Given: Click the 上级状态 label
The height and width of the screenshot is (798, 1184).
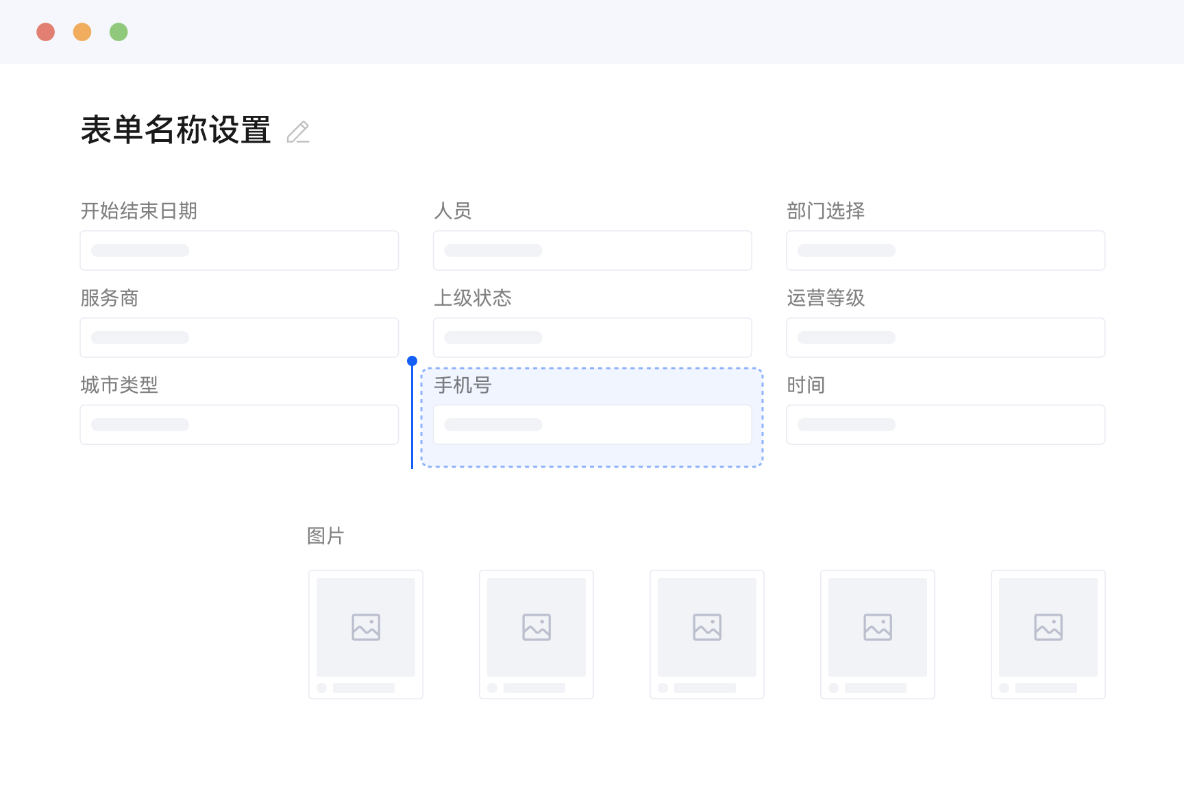Looking at the screenshot, I should (473, 298).
